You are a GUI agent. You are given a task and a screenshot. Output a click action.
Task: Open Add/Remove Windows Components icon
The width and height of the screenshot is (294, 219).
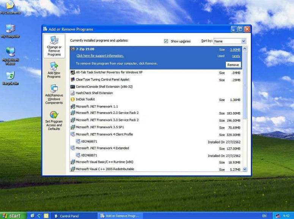54,94
